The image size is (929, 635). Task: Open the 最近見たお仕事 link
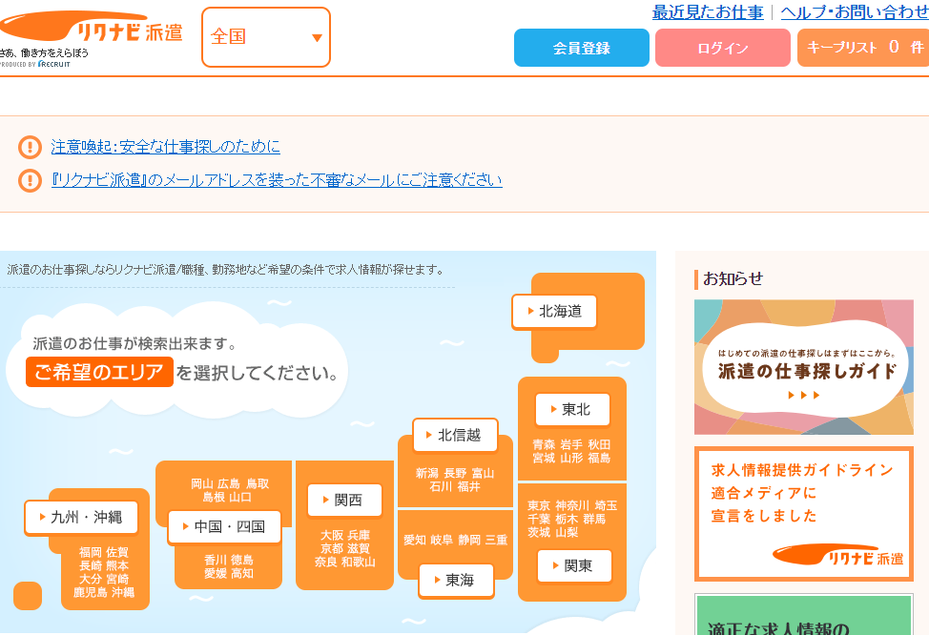coord(707,12)
